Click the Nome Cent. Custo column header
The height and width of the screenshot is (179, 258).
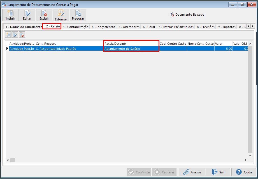click(201, 44)
